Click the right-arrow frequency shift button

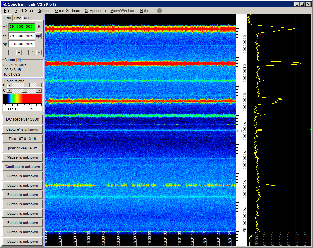pos(12,52)
